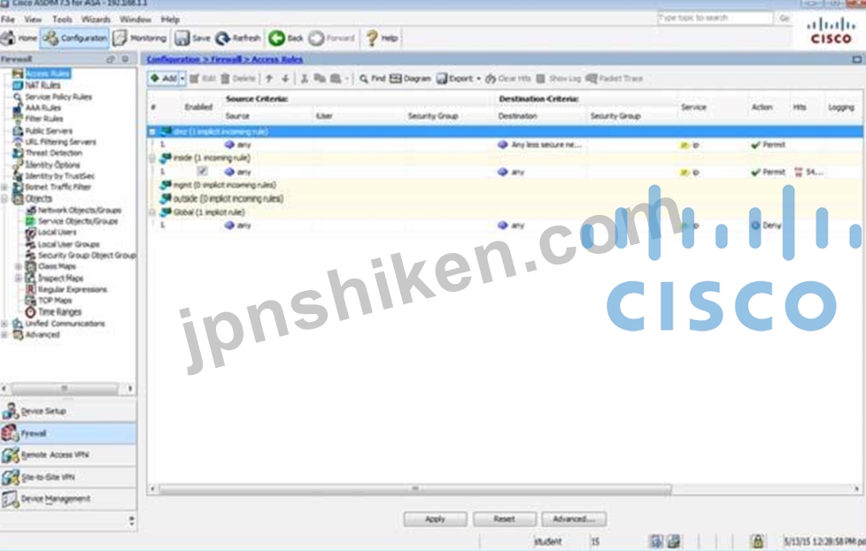866x551 pixels.
Task: Open the Add dropdown arrow
Action: 182,79
